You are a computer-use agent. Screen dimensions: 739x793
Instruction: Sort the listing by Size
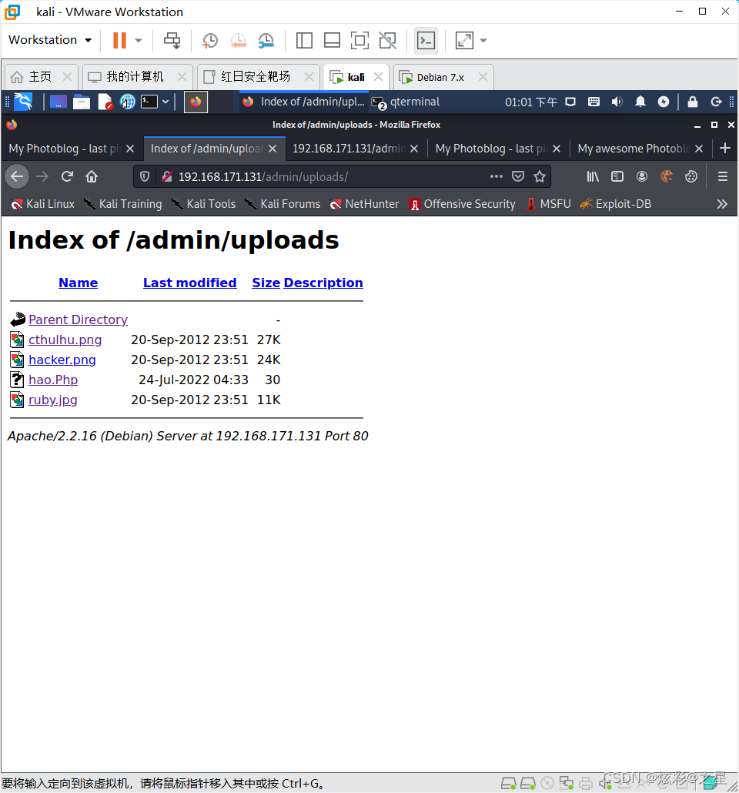(x=266, y=283)
